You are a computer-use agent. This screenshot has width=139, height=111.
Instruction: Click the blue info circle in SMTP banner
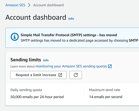(15, 37)
